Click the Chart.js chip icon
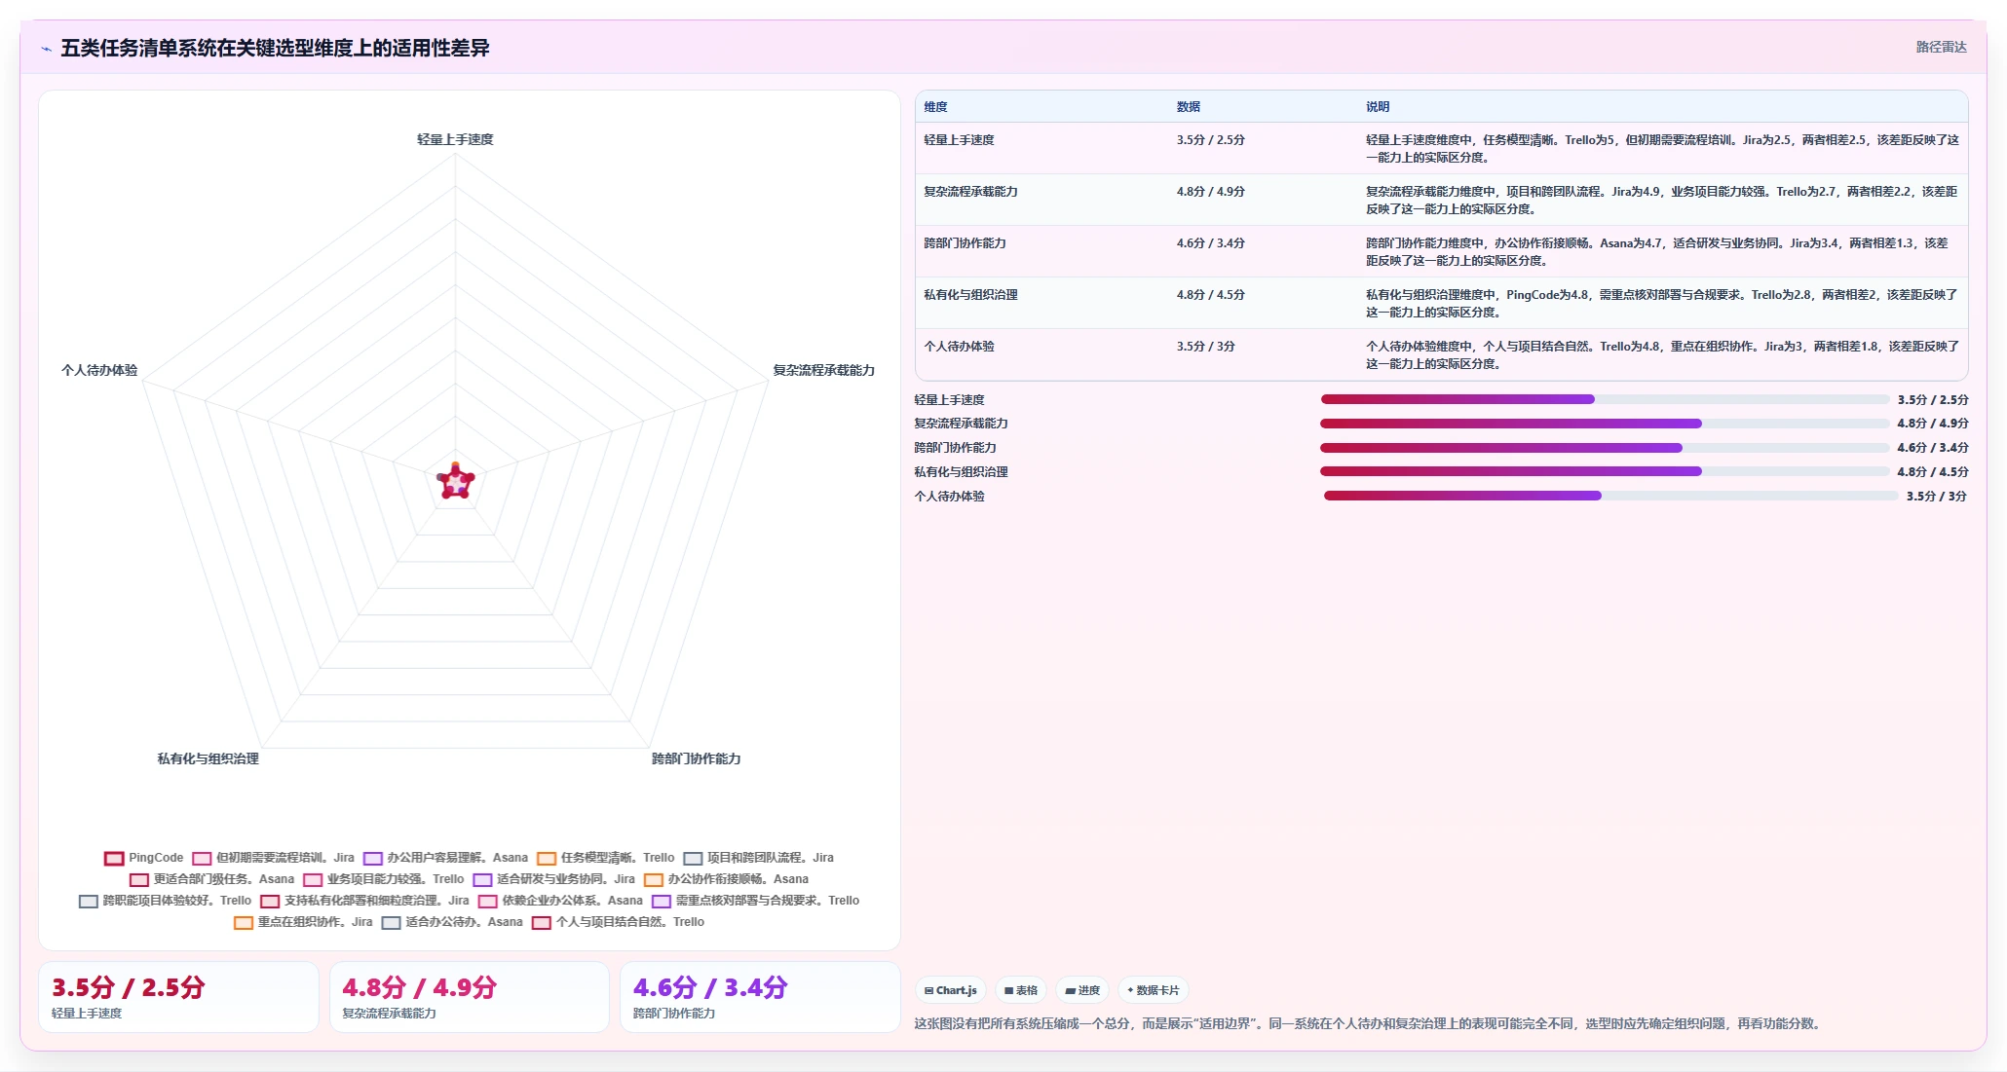The width and height of the screenshot is (2007, 1072). (x=929, y=990)
